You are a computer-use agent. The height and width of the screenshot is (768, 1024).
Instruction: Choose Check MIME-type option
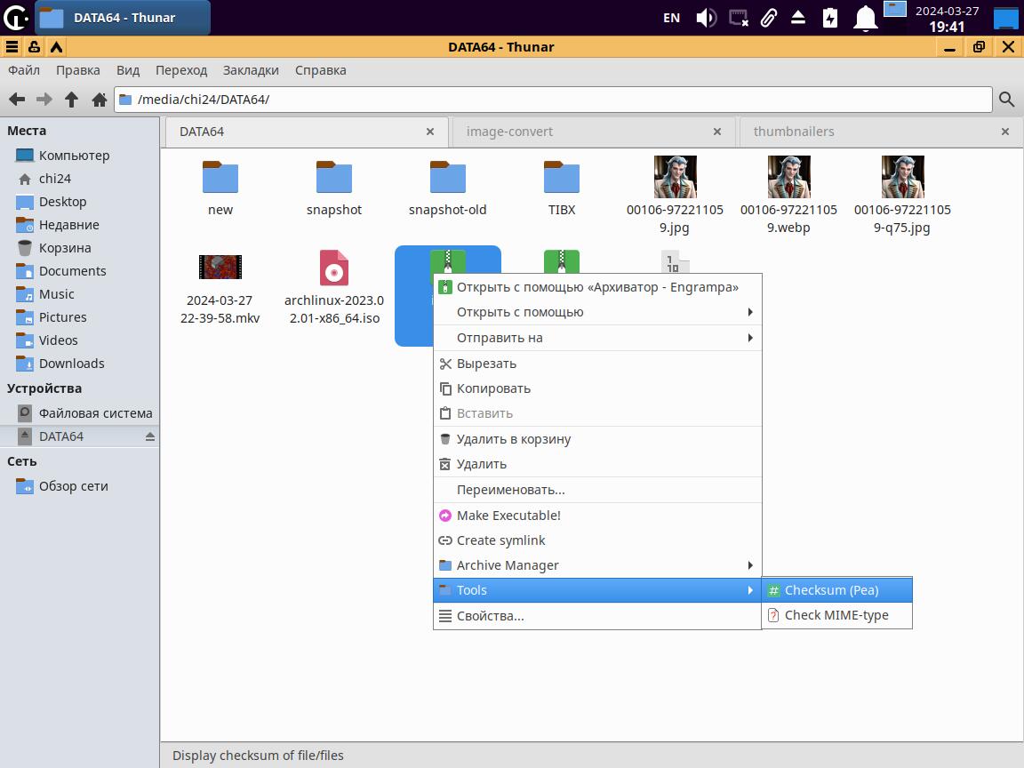[836, 615]
